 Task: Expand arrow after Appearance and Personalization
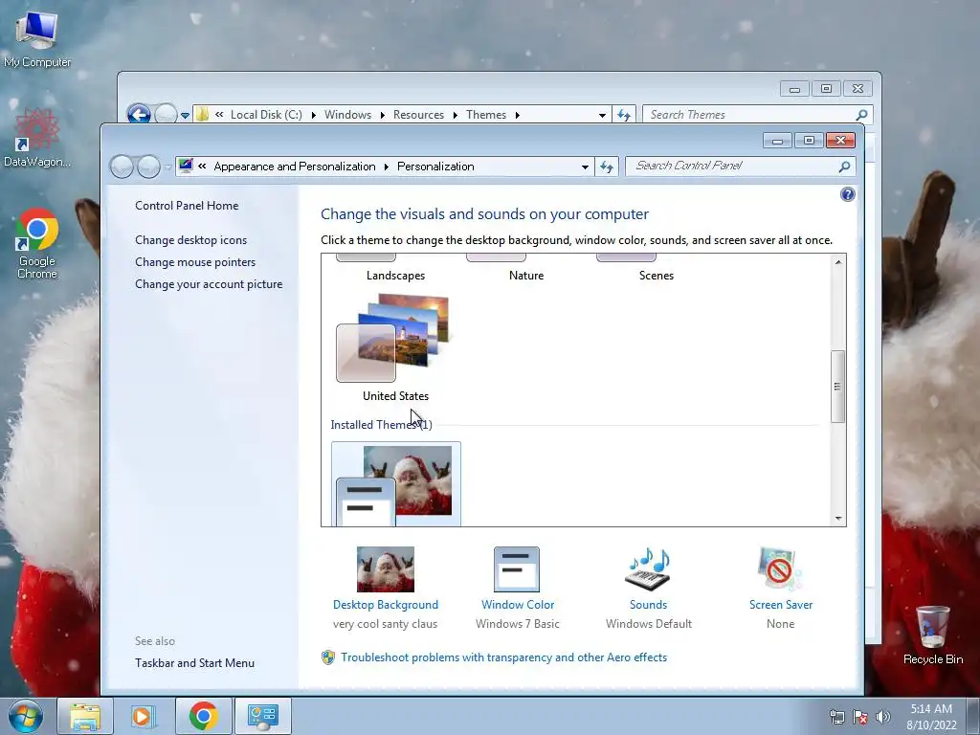387,167
